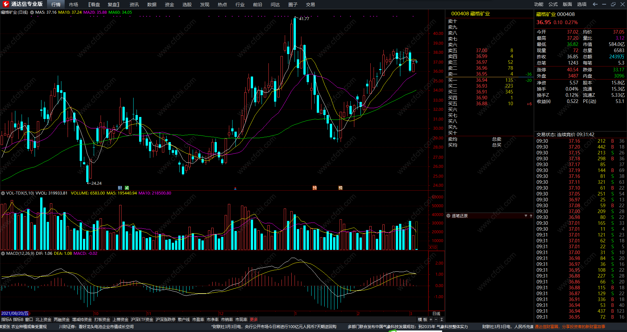Open the filter funnel in the 逐笔还原 panel
Image resolution: width=627 pixels, height=332 pixels.
[x=526, y=216]
